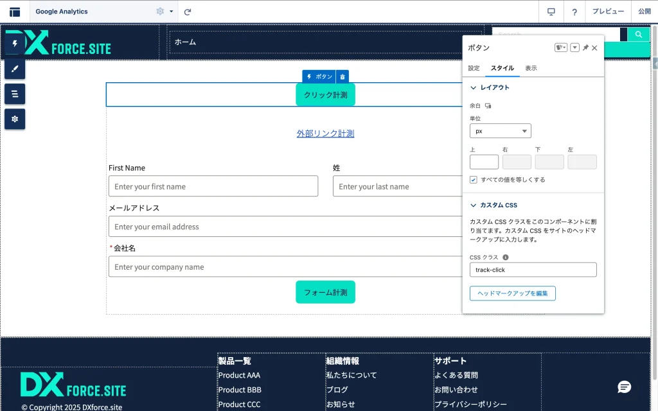Open the help question mark icon
Viewport: 658px width, 411px height.
[x=574, y=12]
